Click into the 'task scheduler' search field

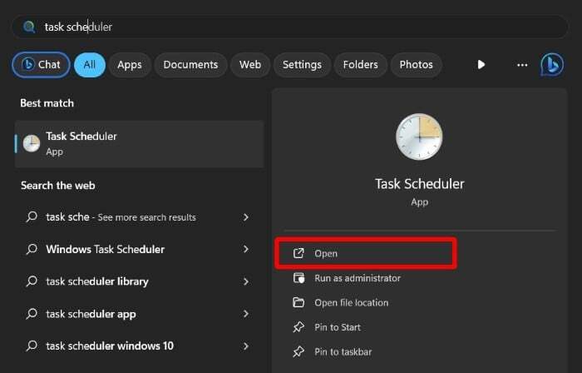point(289,27)
